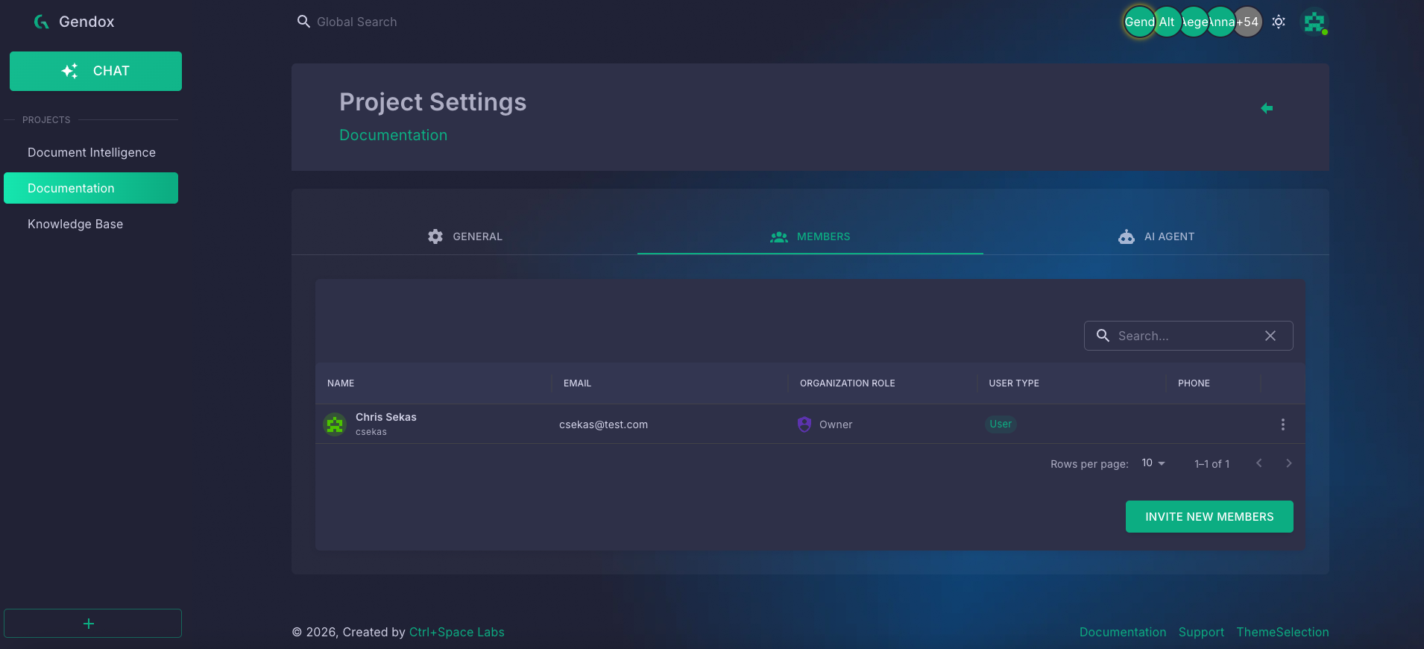
Task: Clear the members search with X icon
Action: (x=1270, y=336)
